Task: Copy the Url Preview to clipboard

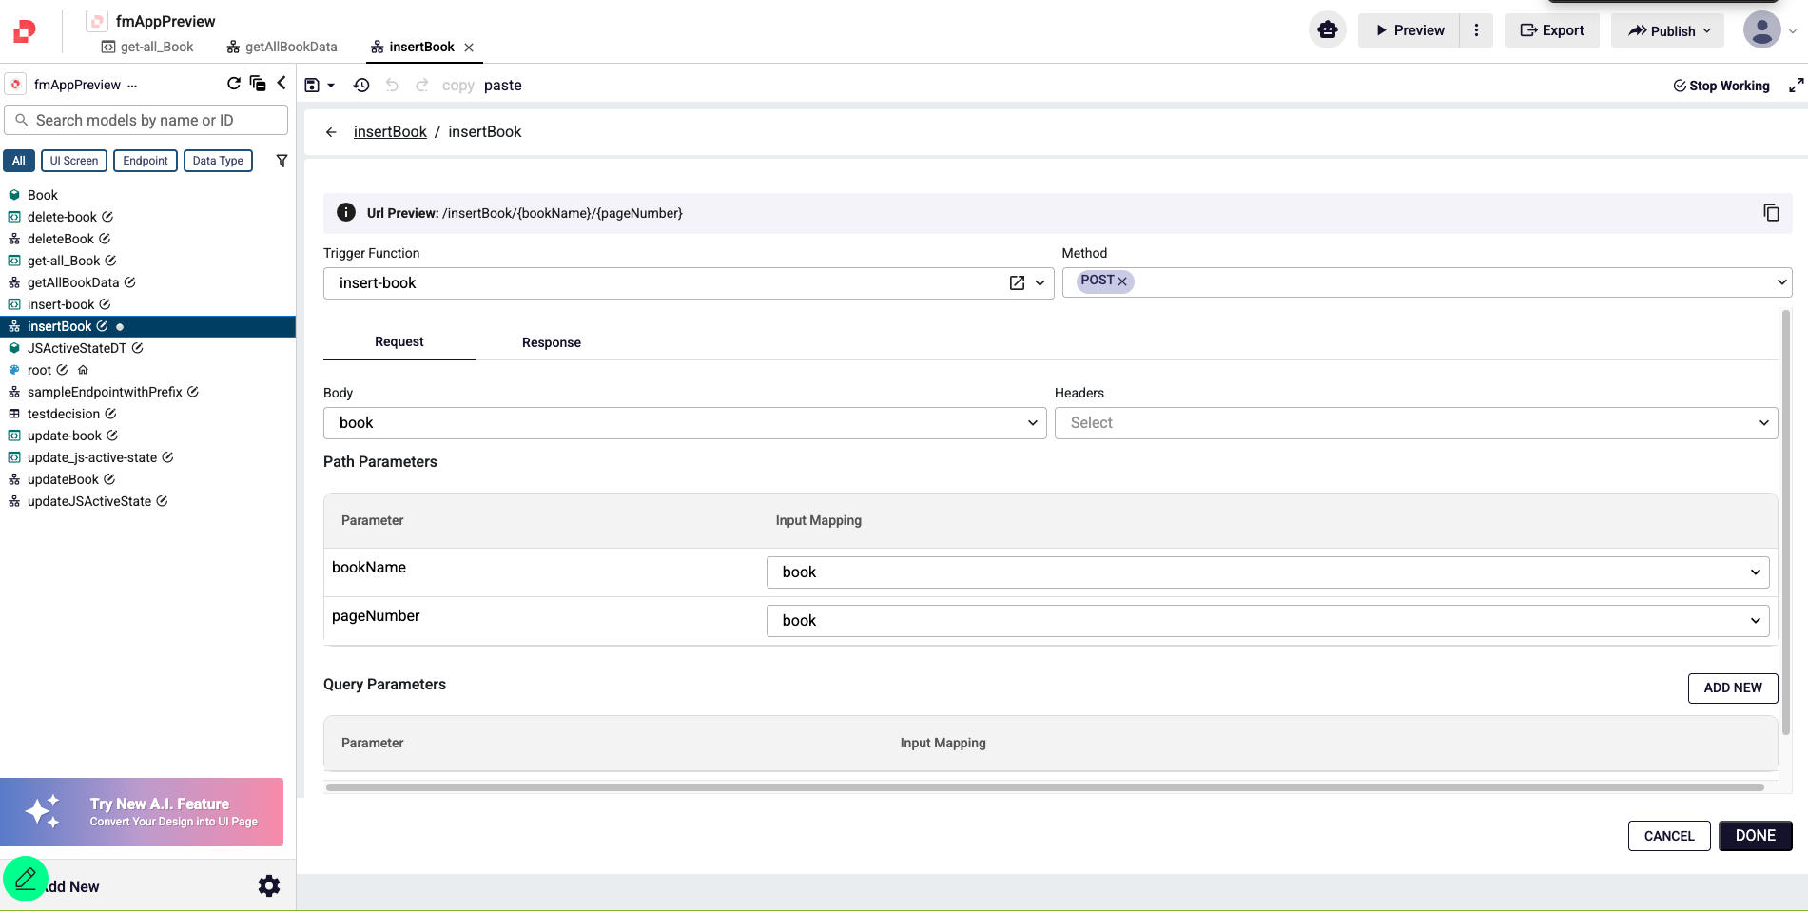Action: point(1771,213)
